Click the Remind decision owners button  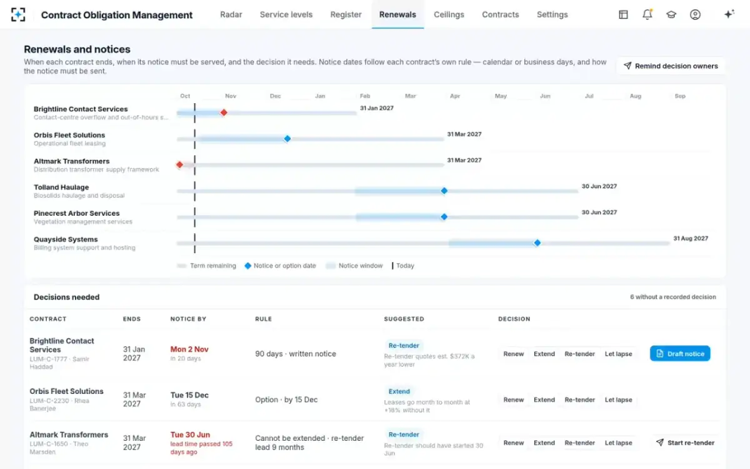671,66
